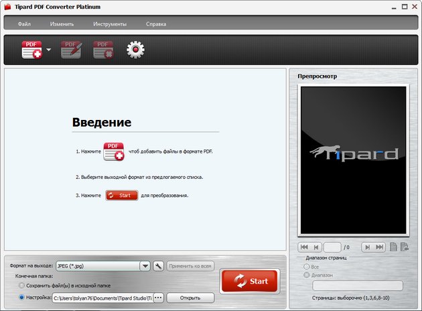Open the 'Инструменты' menu
The width and height of the screenshot is (422, 311).
pyautogui.click(x=110, y=24)
